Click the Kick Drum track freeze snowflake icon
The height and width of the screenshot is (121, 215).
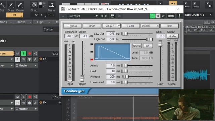click(x=29, y=59)
